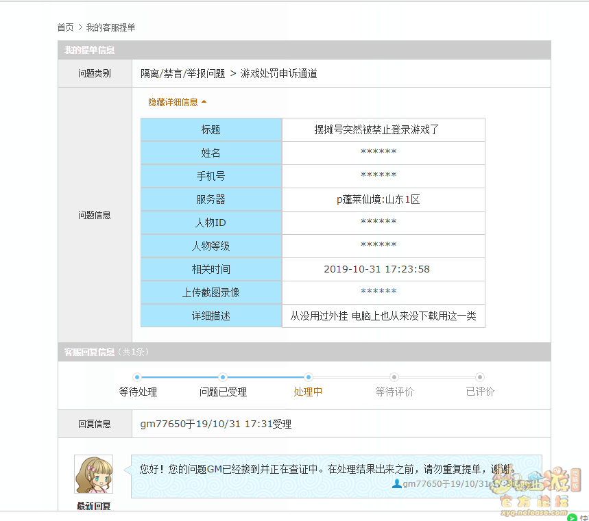Open 我的客服提单 breadcrumb link
Screen dimensions: 589x521
pos(110,27)
